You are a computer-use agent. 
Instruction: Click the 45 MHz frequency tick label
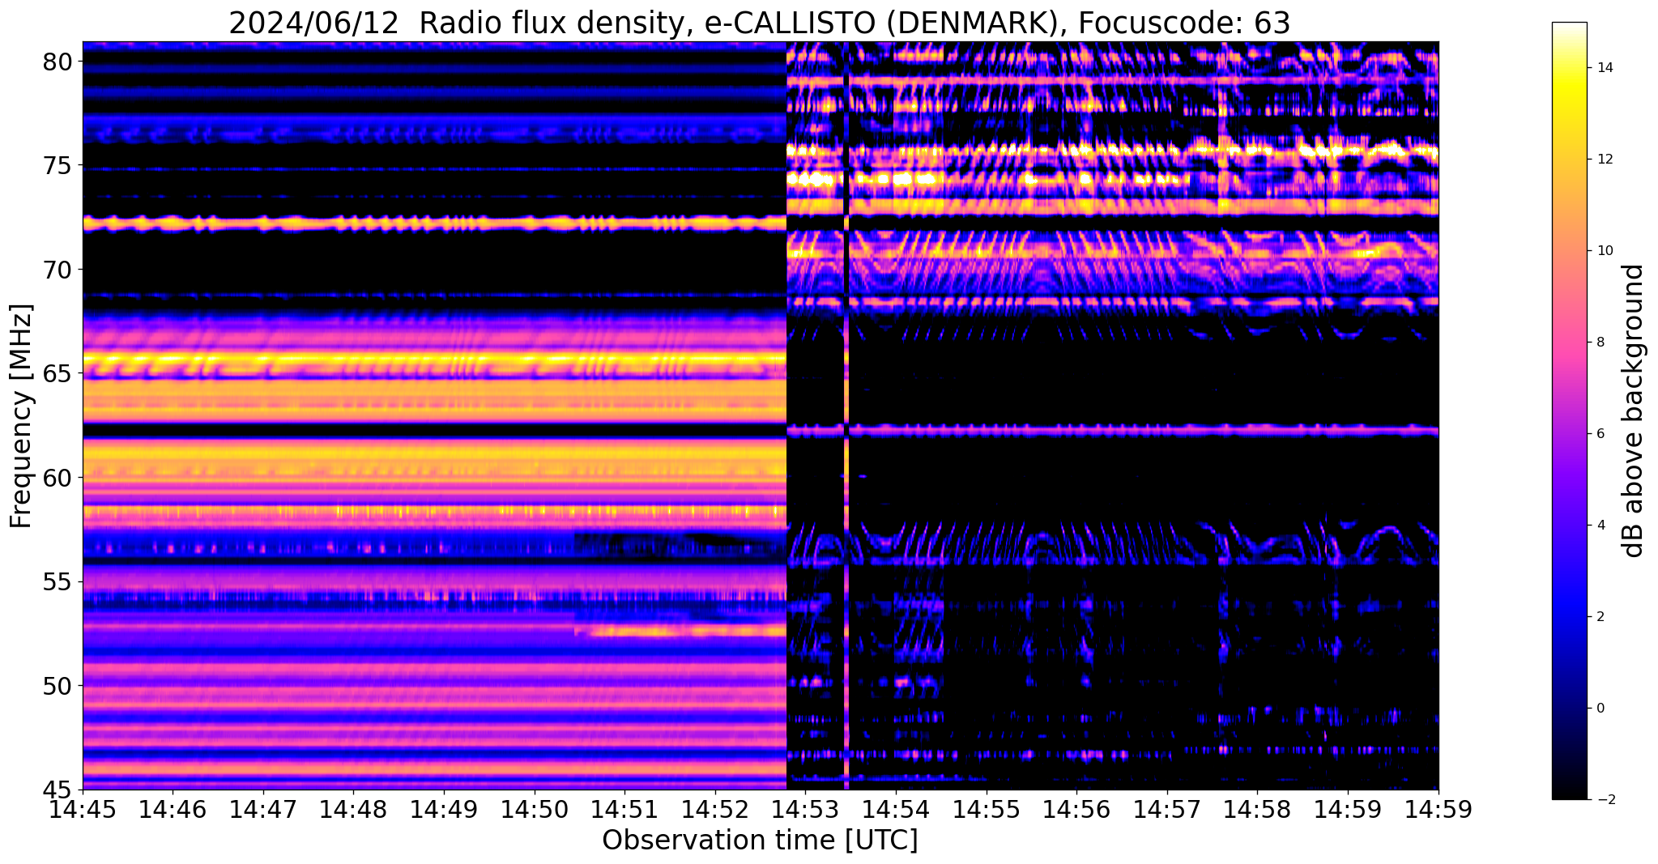(x=57, y=790)
